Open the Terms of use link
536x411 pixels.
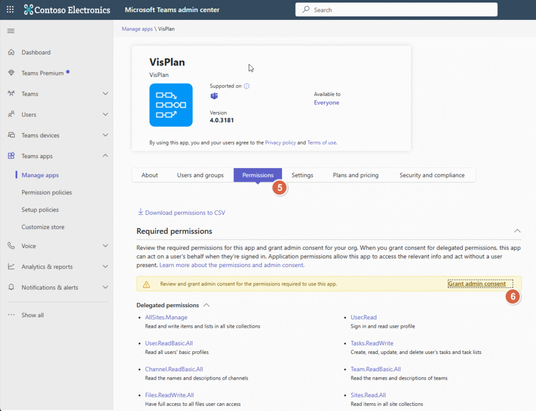click(x=322, y=142)
